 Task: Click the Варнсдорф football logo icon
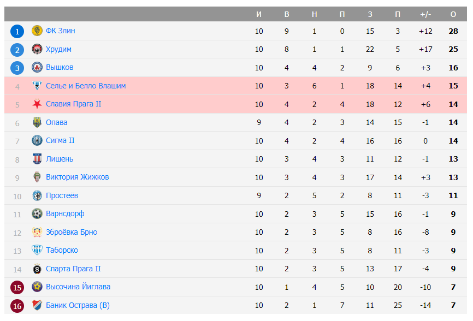(37, 214)
